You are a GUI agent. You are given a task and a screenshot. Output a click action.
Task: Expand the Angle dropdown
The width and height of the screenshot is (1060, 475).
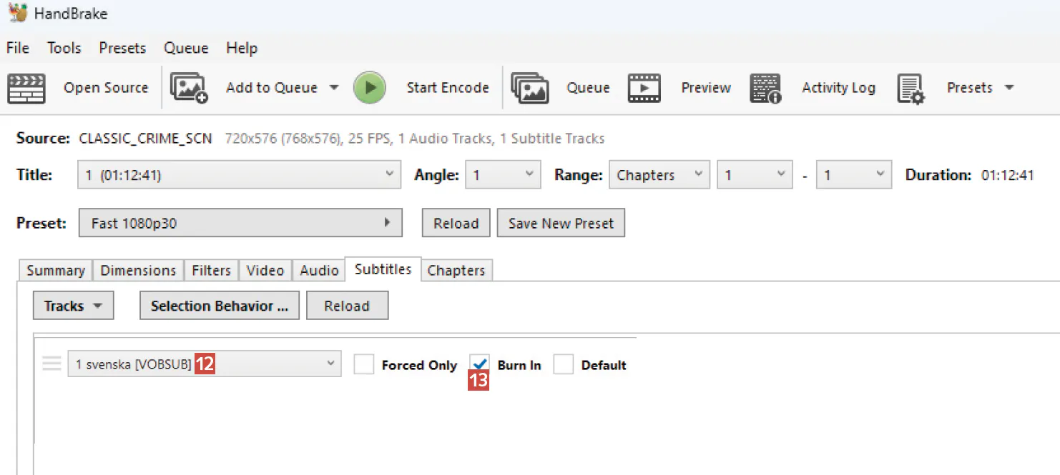coord(503,175)
